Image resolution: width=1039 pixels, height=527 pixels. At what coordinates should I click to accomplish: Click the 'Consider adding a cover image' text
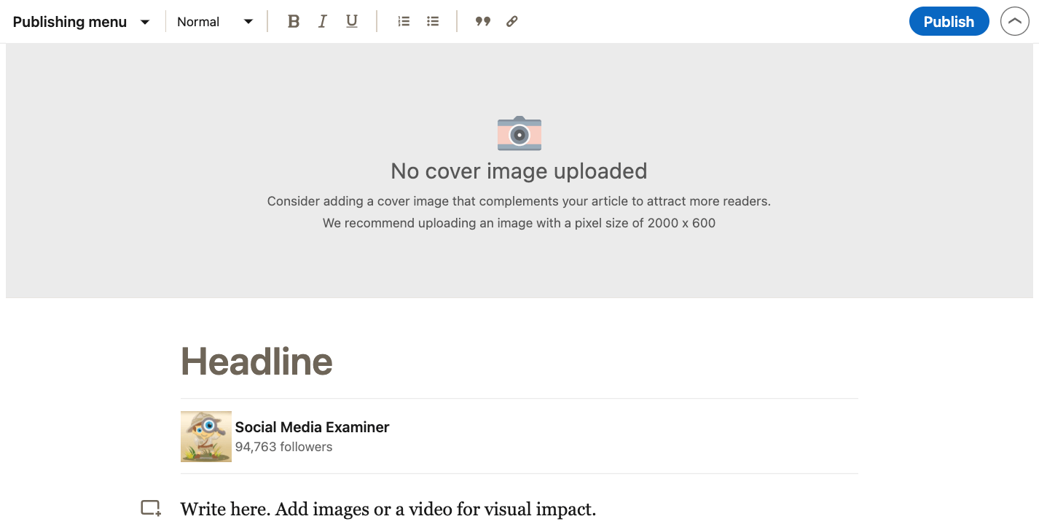(519, 201)
